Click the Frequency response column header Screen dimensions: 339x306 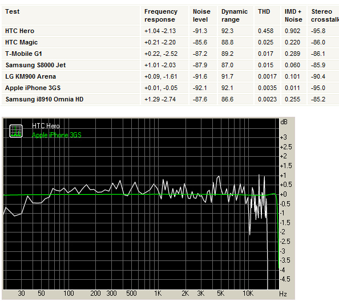(x=161, y=15)
